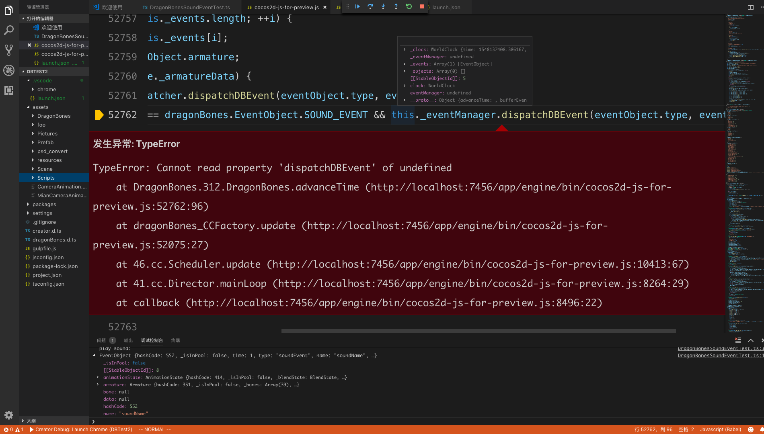Click the Javascript (Babel) language mode
This screenshot has width=764, height=434.
coord(720,430)
